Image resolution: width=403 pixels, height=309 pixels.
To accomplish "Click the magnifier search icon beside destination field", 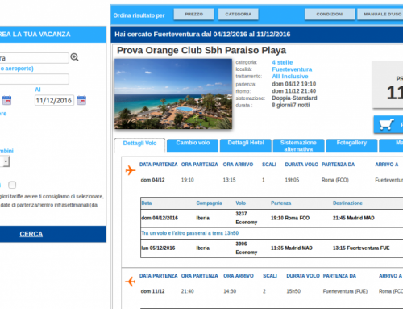I will [74, 57].
